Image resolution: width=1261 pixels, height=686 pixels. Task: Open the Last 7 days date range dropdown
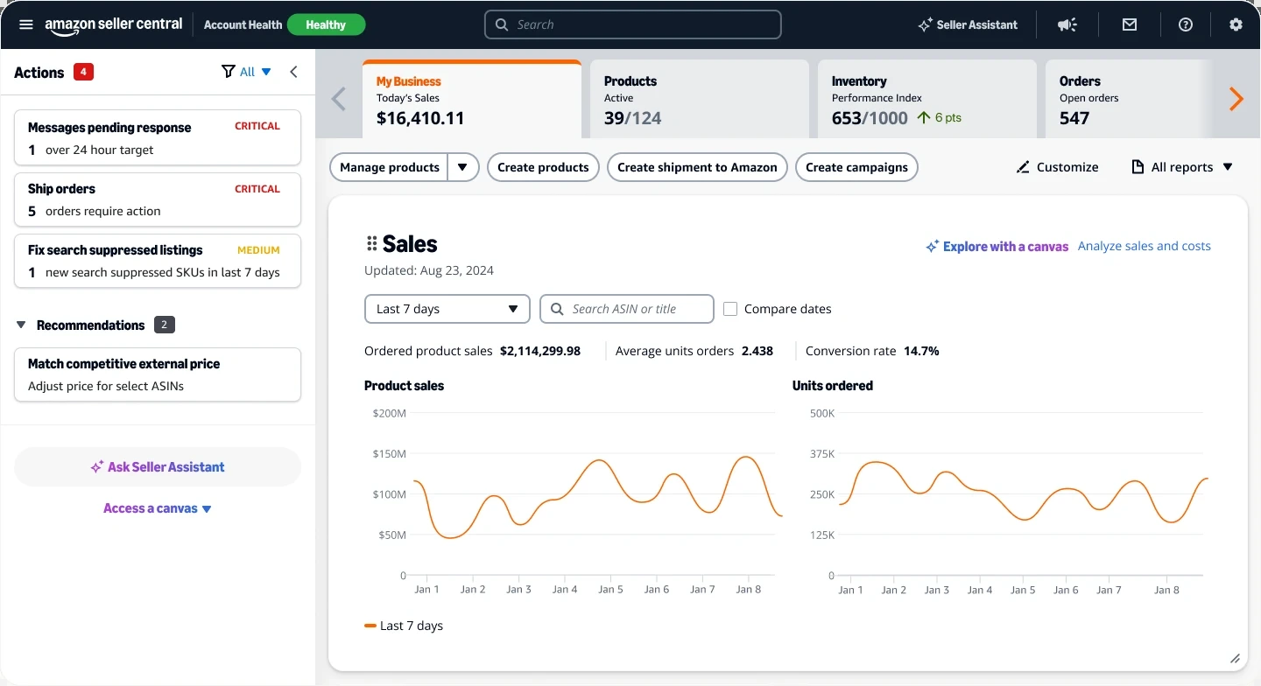pos(447,309)
